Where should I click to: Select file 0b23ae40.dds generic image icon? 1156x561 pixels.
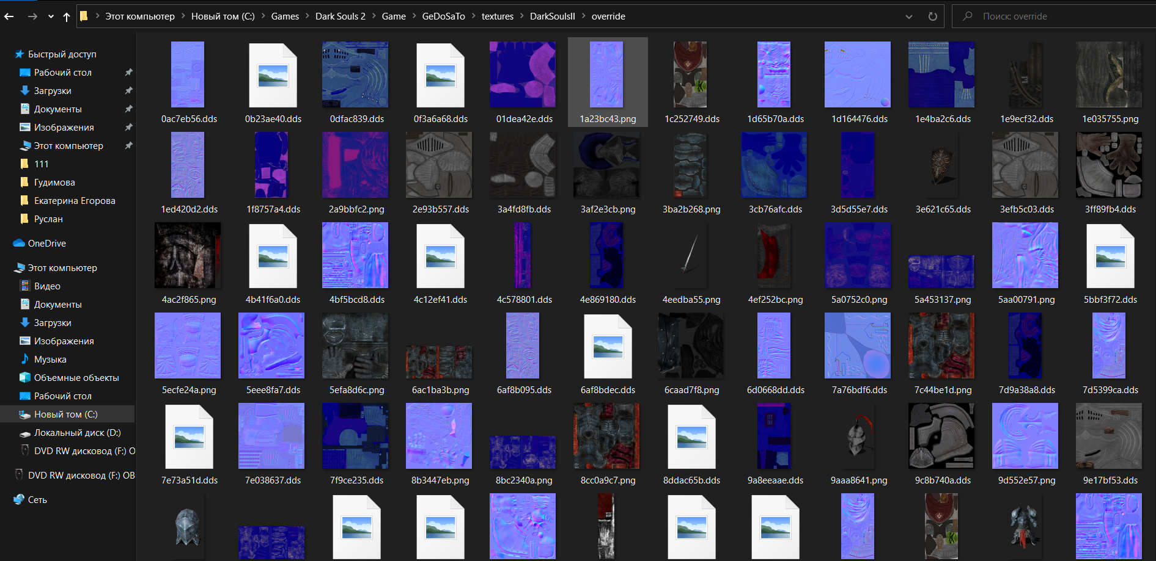(x=273, y=76)
